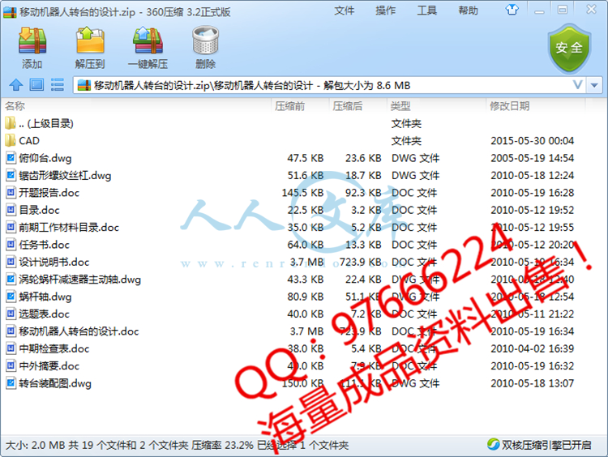Viewport: 608px width, 457px height.
Task: Click the 解压到 (Extract to) icon
Action: 90,41
